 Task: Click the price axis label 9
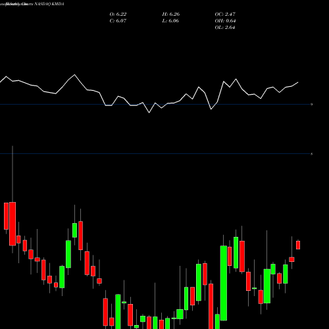312,105
